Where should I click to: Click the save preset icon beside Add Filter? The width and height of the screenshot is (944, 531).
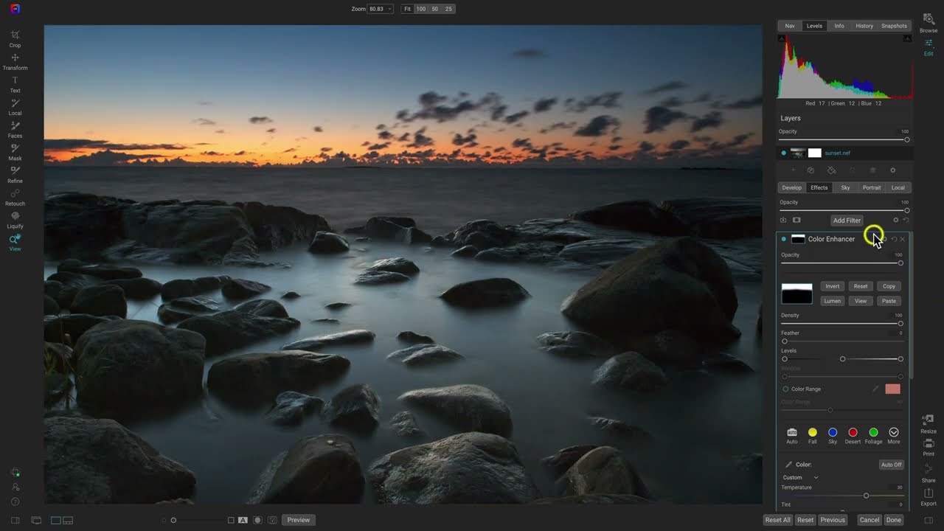click(783, 220)
